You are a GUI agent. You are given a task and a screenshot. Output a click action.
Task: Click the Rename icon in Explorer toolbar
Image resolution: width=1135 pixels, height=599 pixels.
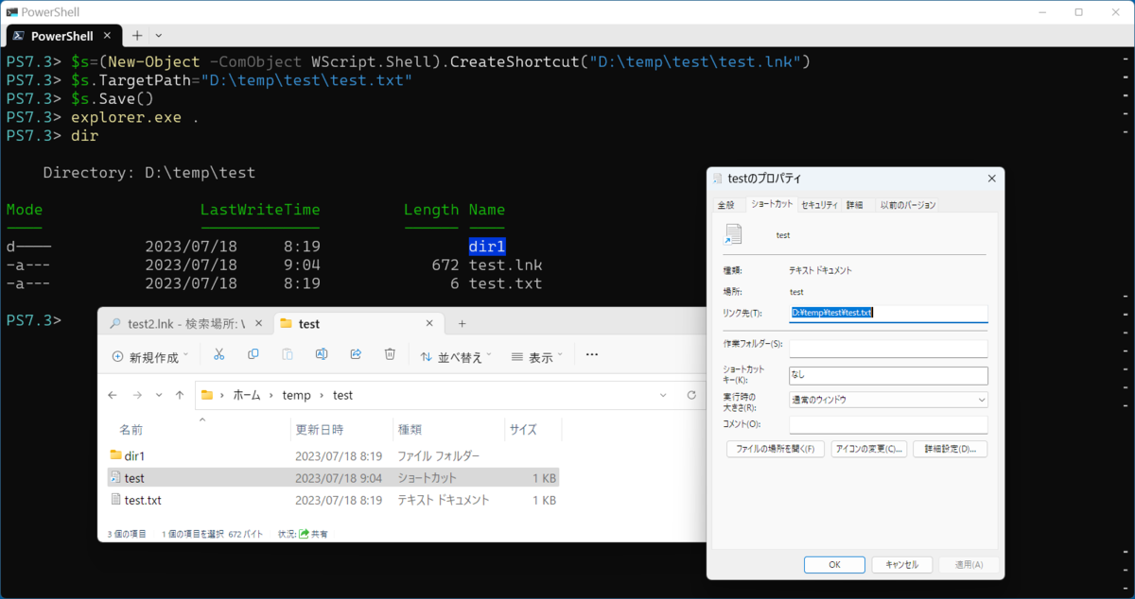tap(322, 354)
